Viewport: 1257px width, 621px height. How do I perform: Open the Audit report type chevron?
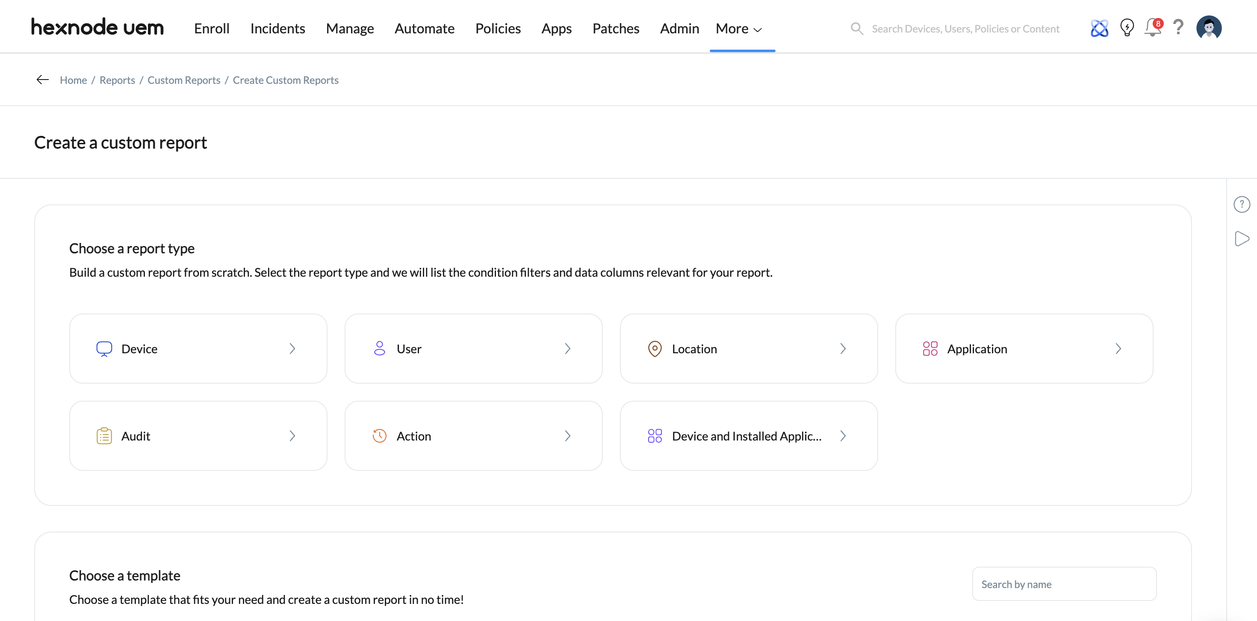(292, 436)
